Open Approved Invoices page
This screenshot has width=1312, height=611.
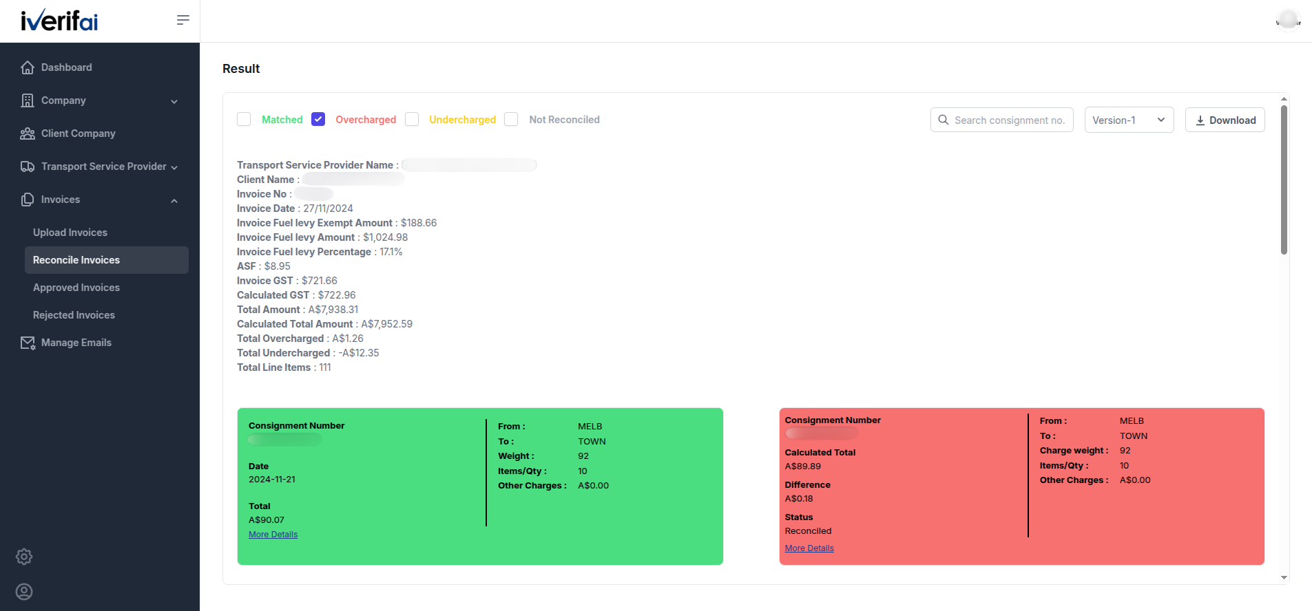(76, 288)
